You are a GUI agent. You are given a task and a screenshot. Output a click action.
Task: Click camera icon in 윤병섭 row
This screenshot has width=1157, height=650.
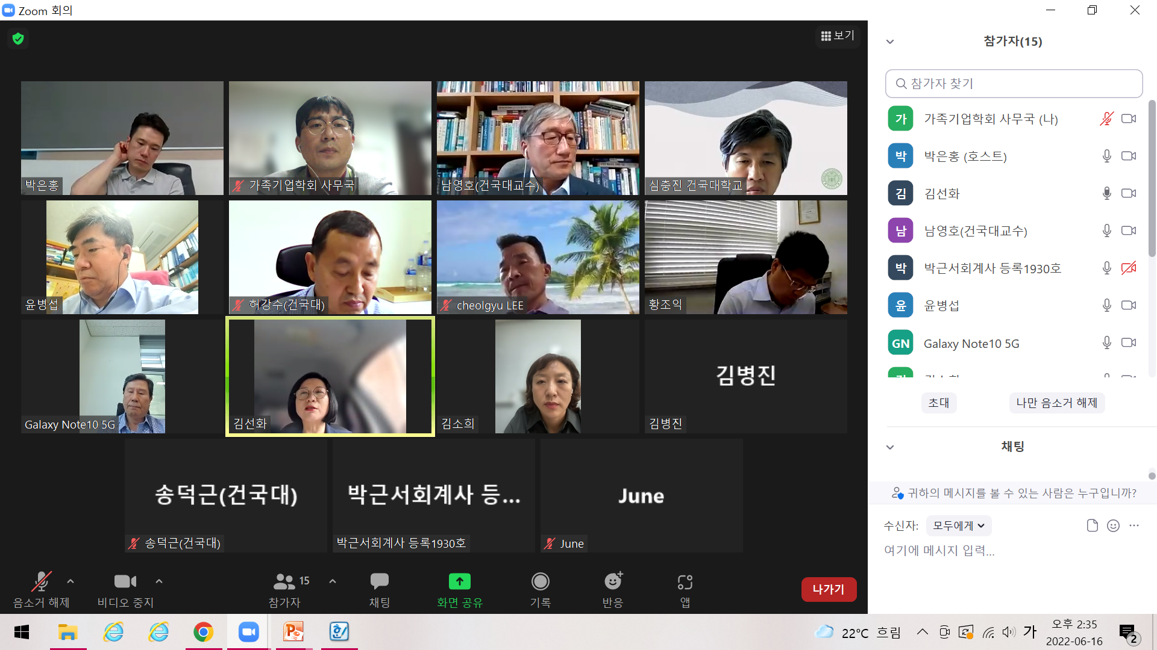point(1129,305)
